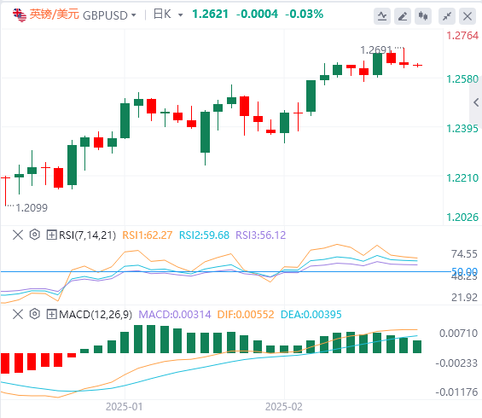Close the chart using top-right X button
Screen dimensions: 482x418
pos(467,16)
